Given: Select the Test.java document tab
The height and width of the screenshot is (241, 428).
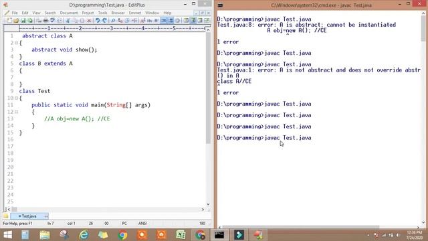Looking at the screenshot, I should pos(29,216).
